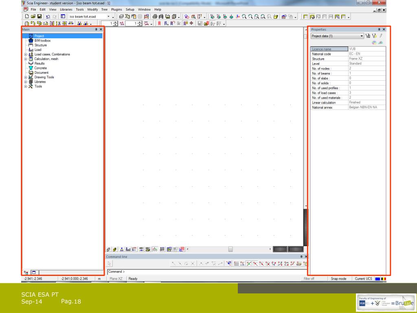The height and width of the screenshot is (313, 417).
Task: Click the New project icon
Action: click(27, 16)
